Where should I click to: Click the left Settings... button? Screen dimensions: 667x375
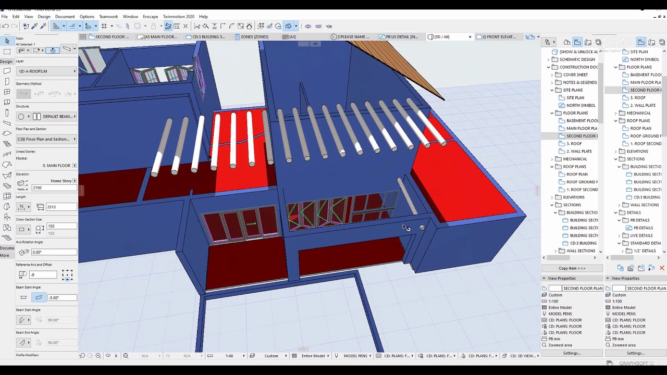pyautogui.click(x=572, y=353)
